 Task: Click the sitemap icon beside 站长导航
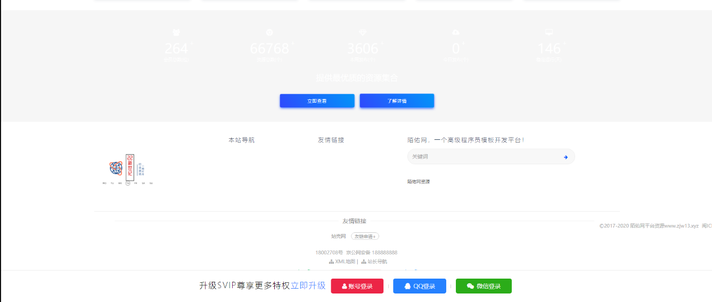(x=364, y=262)
